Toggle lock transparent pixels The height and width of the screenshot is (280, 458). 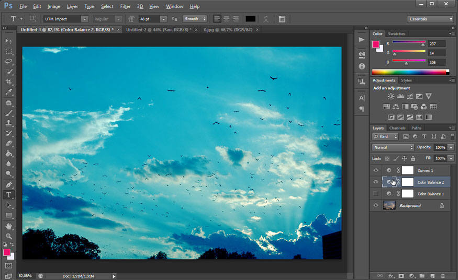pos(387,158)
